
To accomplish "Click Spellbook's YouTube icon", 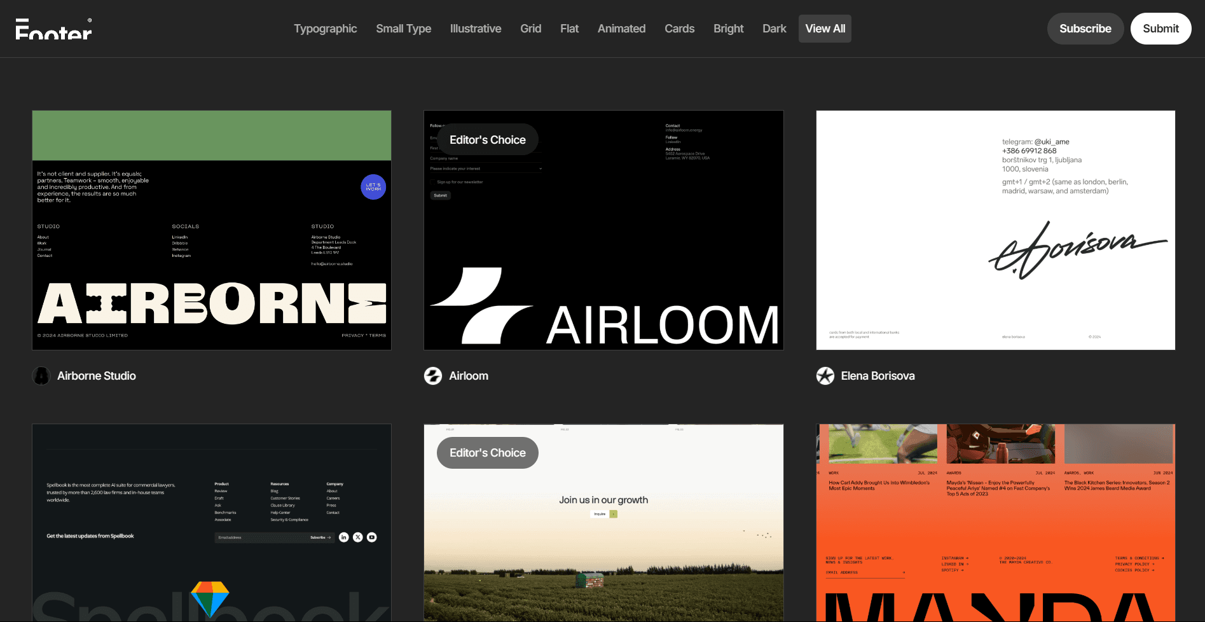I will 371,537.
